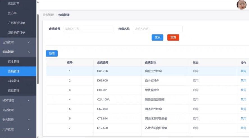Open 医生管理 in the sidebar
This screenshot has height=138, width=249.
coord(14,62)
